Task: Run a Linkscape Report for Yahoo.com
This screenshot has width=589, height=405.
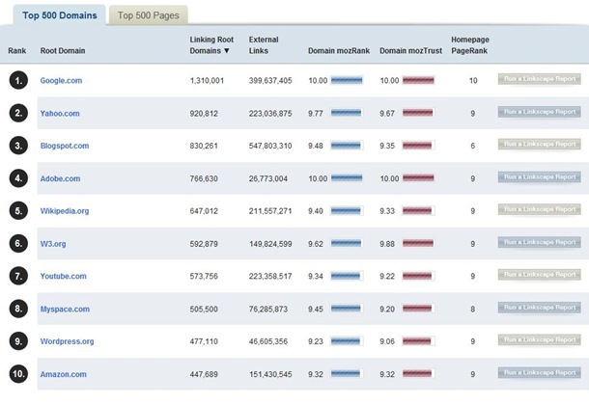Action: [540, 112]
